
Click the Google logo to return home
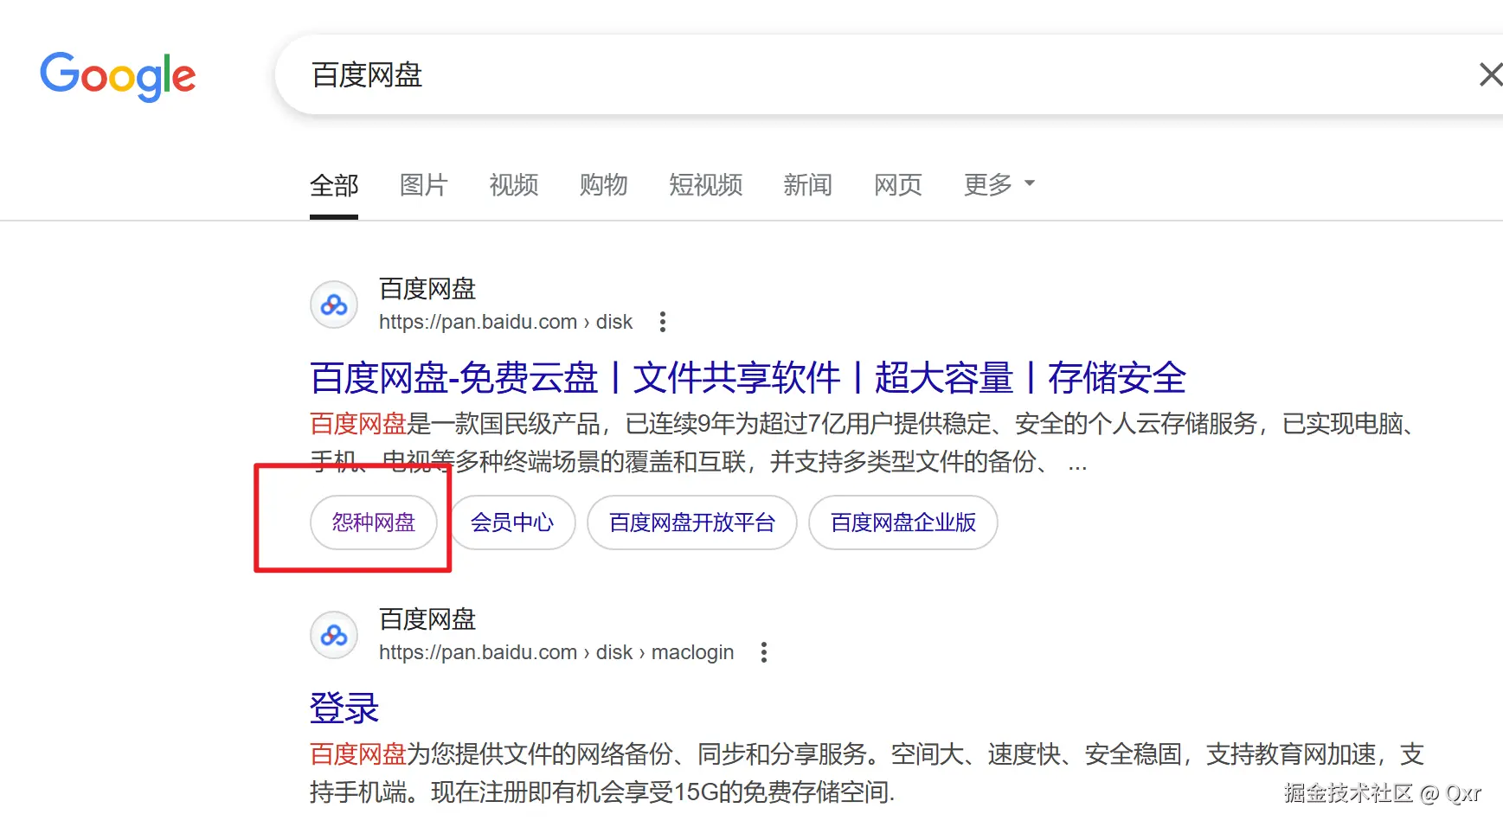pos(118,77)
